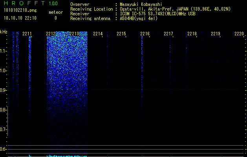
Task: Select the filename 1010102210.png
Action: pyautogui.click(x=20, y=11)
